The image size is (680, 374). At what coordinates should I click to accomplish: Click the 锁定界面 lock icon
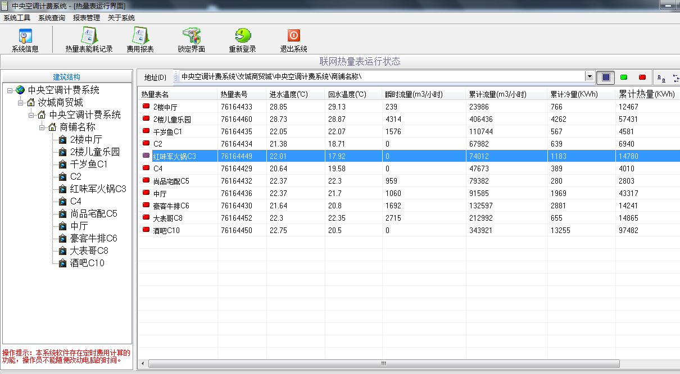coord(192,38)
